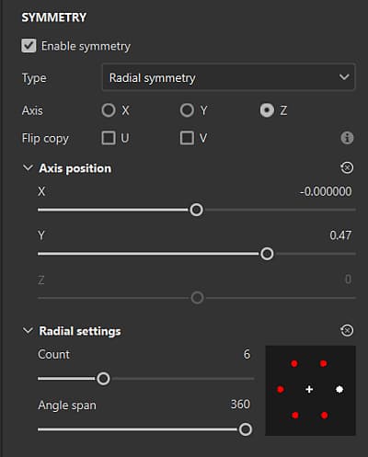Click the Count value field showing 6

click(x=247, y=354)
